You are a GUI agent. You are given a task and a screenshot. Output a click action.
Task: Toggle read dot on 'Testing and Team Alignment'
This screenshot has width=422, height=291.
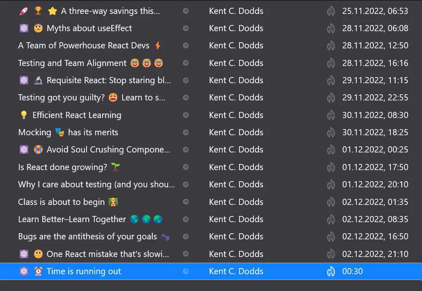186,63
